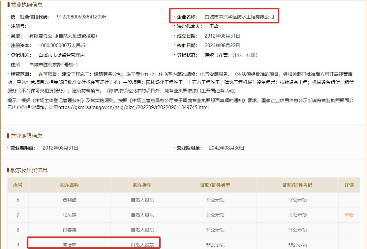The height and width of the screenshot is (249, 367).
Task: Click the 详情 column header
Action: tap(349, 185)
